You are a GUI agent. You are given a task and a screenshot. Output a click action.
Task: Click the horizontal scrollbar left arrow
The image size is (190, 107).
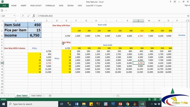pyautogui.click(x=118, y=96)
